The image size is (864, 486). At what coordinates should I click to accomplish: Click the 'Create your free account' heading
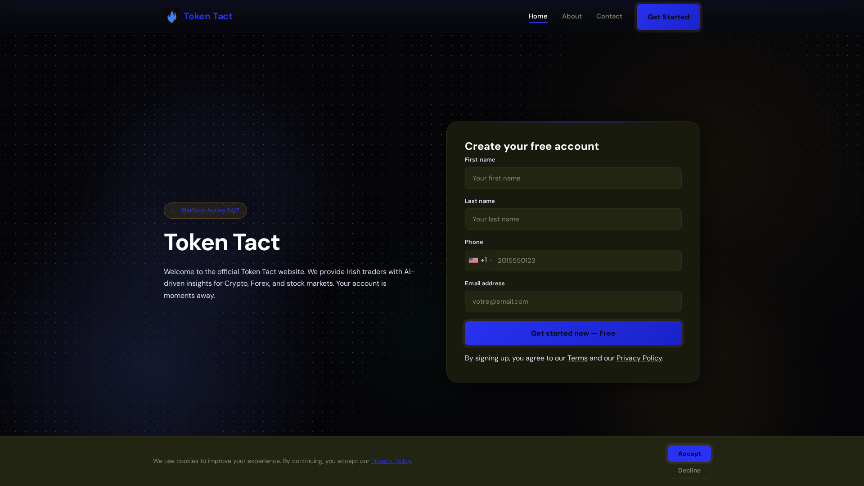(531, 146)
